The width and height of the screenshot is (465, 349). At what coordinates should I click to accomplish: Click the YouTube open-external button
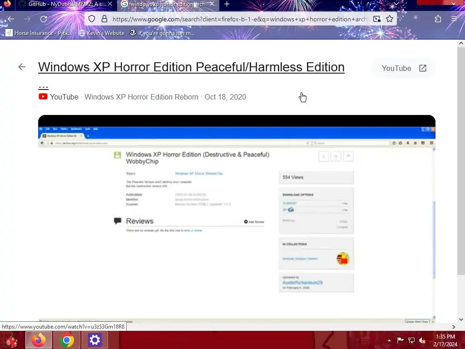[404, 68]
